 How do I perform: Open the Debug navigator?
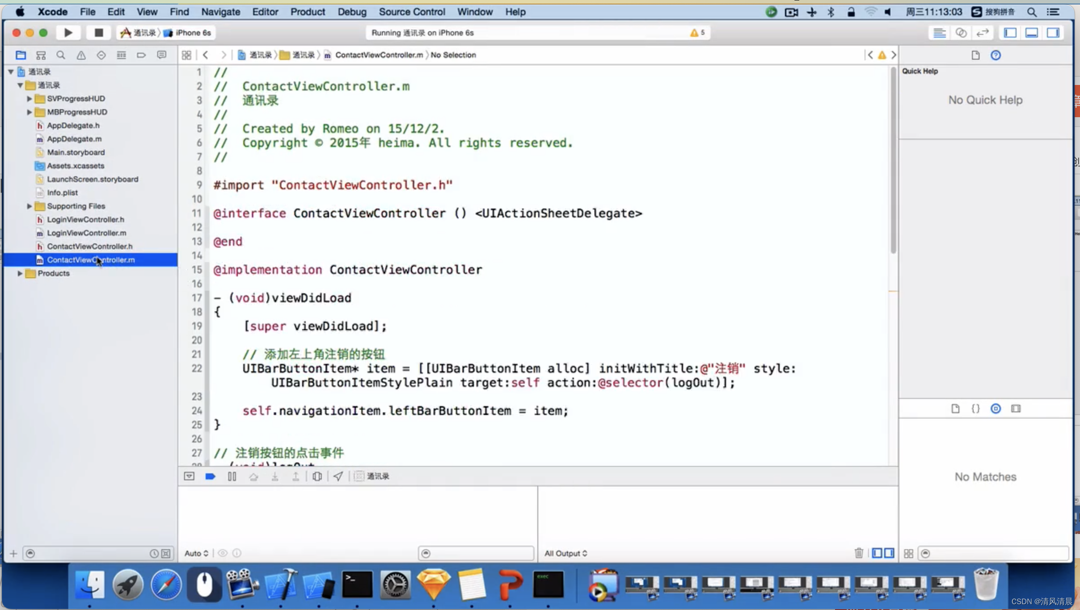point(121,55)
